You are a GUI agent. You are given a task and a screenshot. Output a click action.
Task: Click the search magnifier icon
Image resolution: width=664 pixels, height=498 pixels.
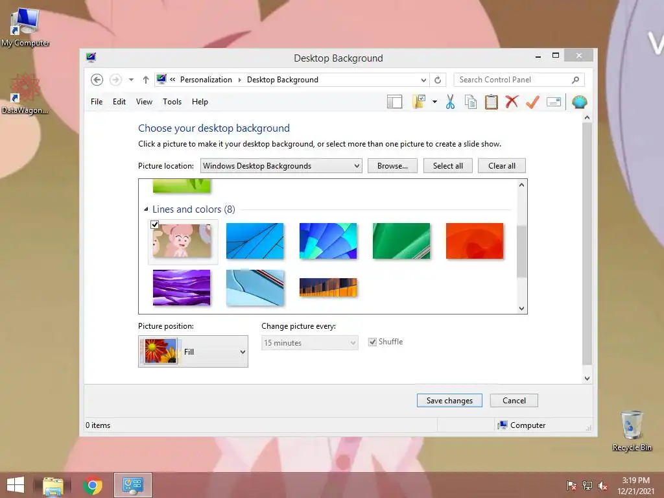coord(576,80)
